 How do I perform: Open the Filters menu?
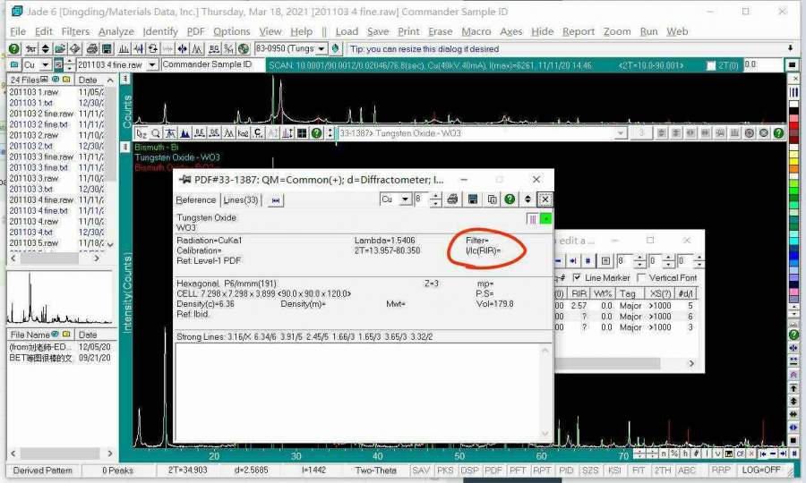[75, 32]
